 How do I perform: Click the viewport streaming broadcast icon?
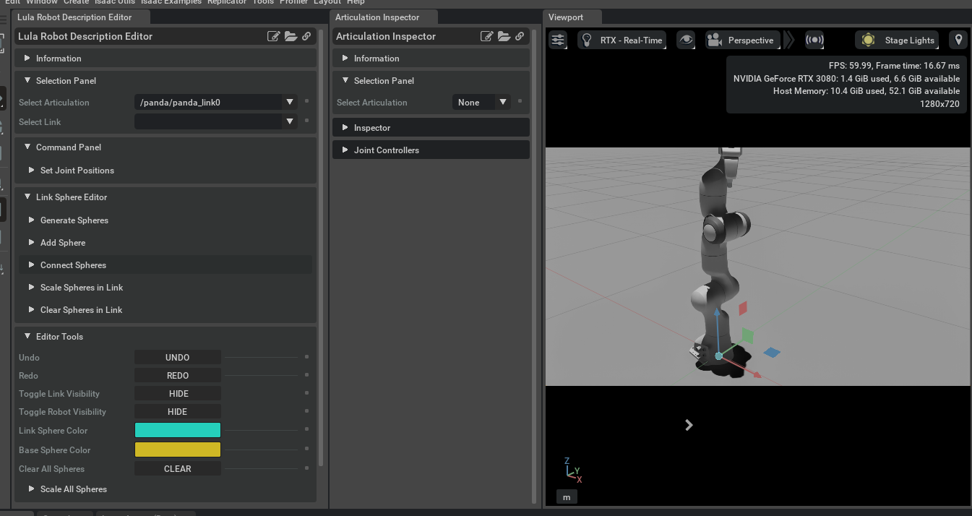point(814,40)
